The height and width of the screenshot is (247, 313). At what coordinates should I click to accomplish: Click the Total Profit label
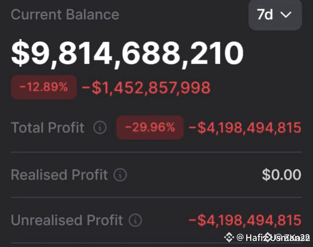48,127
